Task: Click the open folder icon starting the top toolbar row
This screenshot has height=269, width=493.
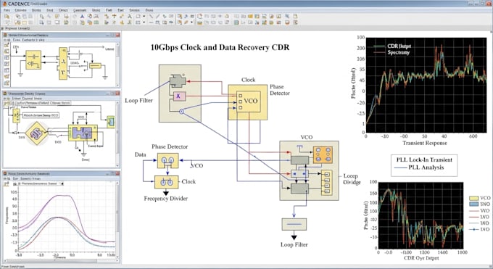Action: tap(7, 17)
